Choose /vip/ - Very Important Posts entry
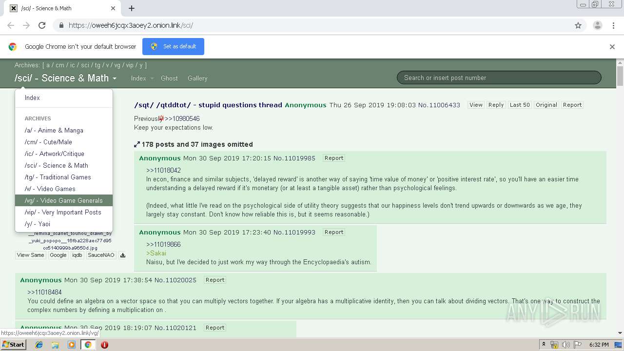Viewport: 624px width, 351px height. (64, 212)
